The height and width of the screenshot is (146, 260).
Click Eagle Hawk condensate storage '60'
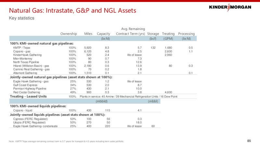153,126
